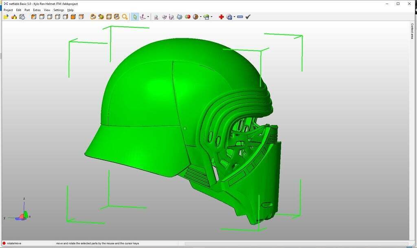The width and height of the screenshot is (417, 248).
Task: Expand the Context area side panel
Action: pos(412,31)
